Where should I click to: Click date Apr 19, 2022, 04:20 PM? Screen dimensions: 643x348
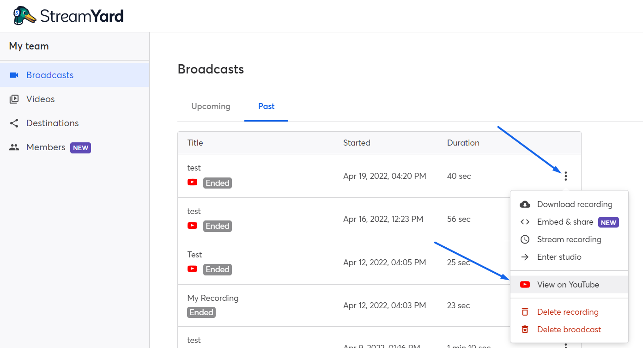[385, 176]
